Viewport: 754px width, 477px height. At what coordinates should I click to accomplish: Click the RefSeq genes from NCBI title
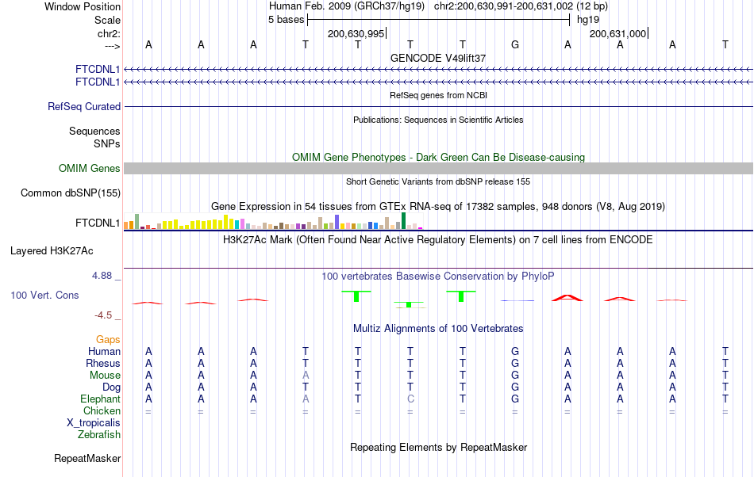click(438, 96)
